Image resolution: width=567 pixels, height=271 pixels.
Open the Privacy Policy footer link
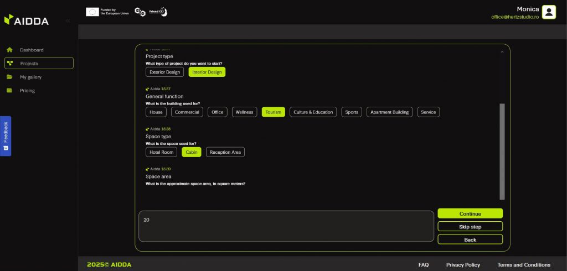(x=463, y=265)
